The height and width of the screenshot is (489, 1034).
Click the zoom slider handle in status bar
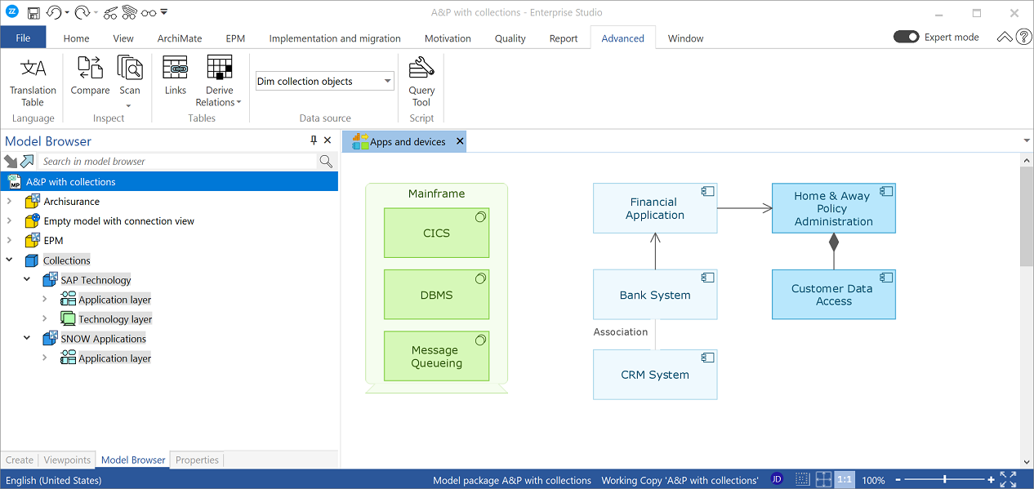(945, 480)
